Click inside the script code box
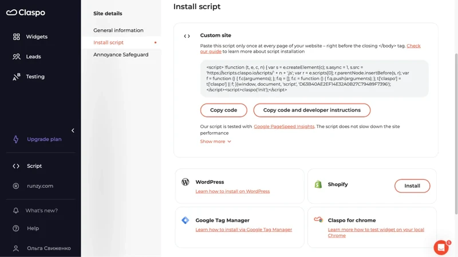The image size is (458, 257). pos(314,78)
